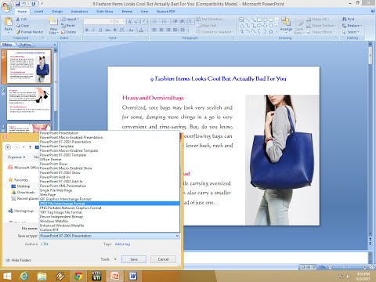
Task: Choose TIFF Tag Image File Format
Action: (x=110, y=212)
